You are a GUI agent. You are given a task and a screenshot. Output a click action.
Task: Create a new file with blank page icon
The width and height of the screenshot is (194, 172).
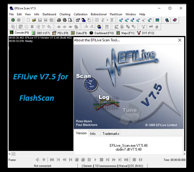tap(28, 20)
